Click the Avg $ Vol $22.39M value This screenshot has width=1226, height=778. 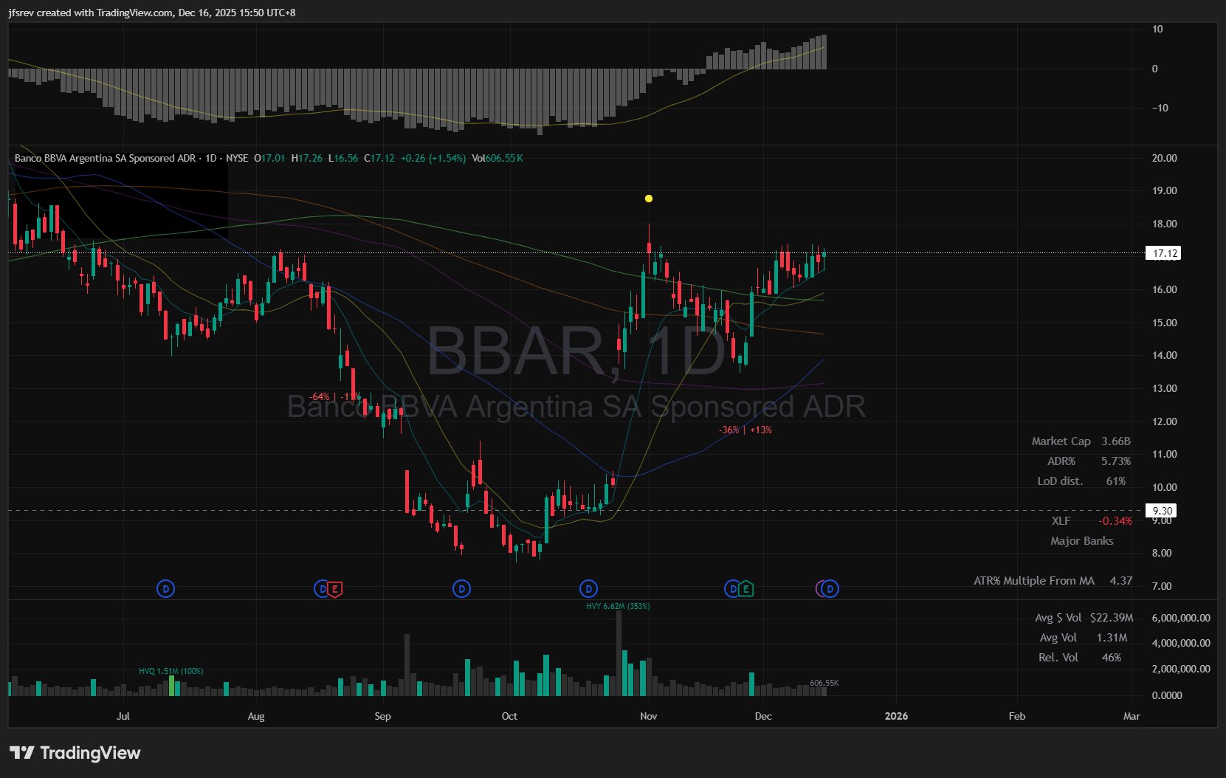[x=1112, y=618]
